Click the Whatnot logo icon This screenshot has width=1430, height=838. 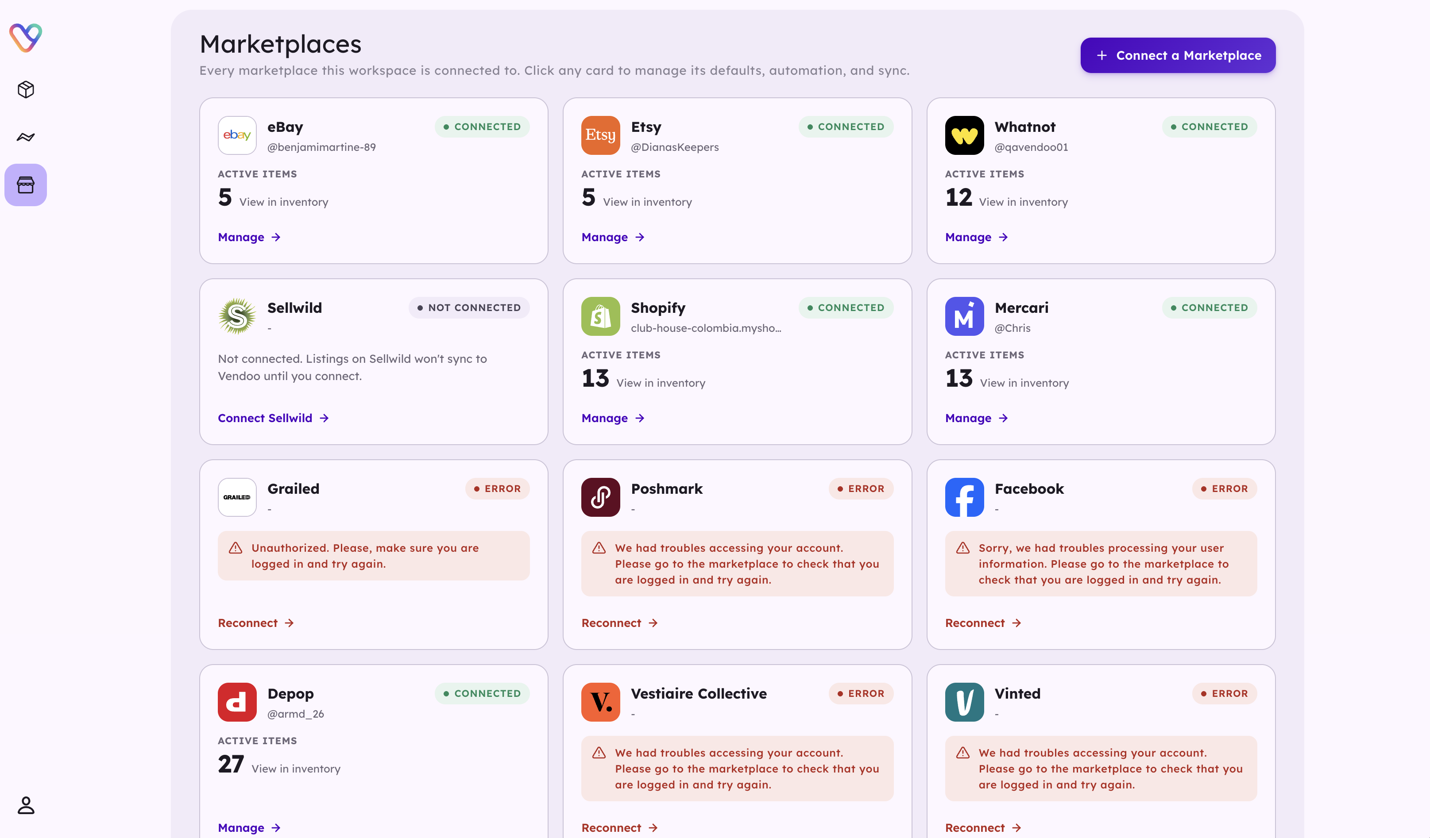(964, 135)
